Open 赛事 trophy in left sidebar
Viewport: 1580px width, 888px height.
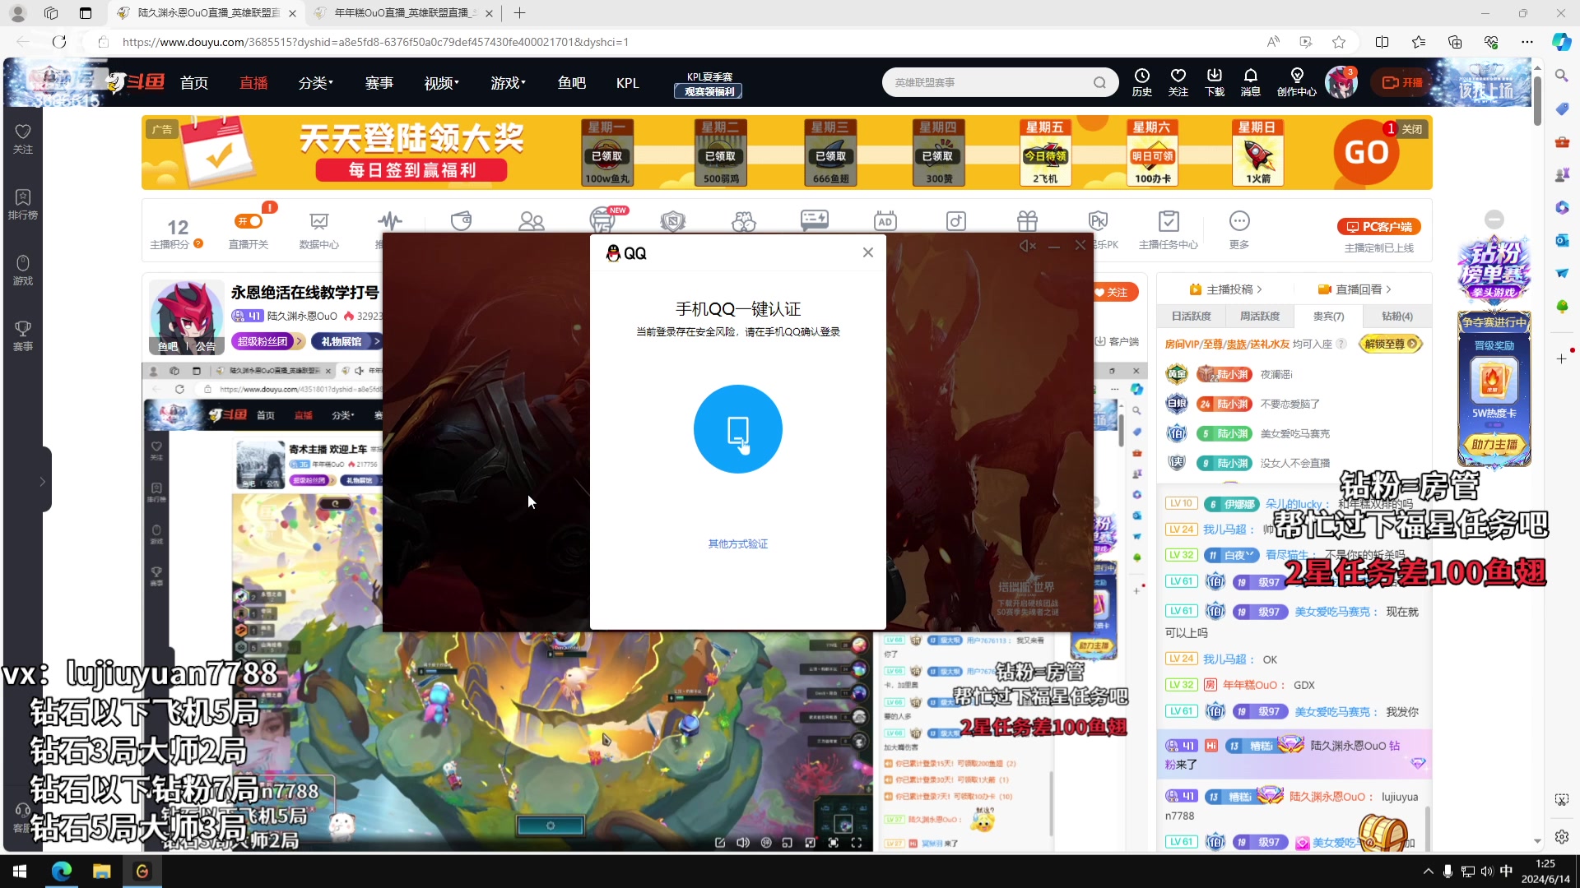(x=23, y=335)
